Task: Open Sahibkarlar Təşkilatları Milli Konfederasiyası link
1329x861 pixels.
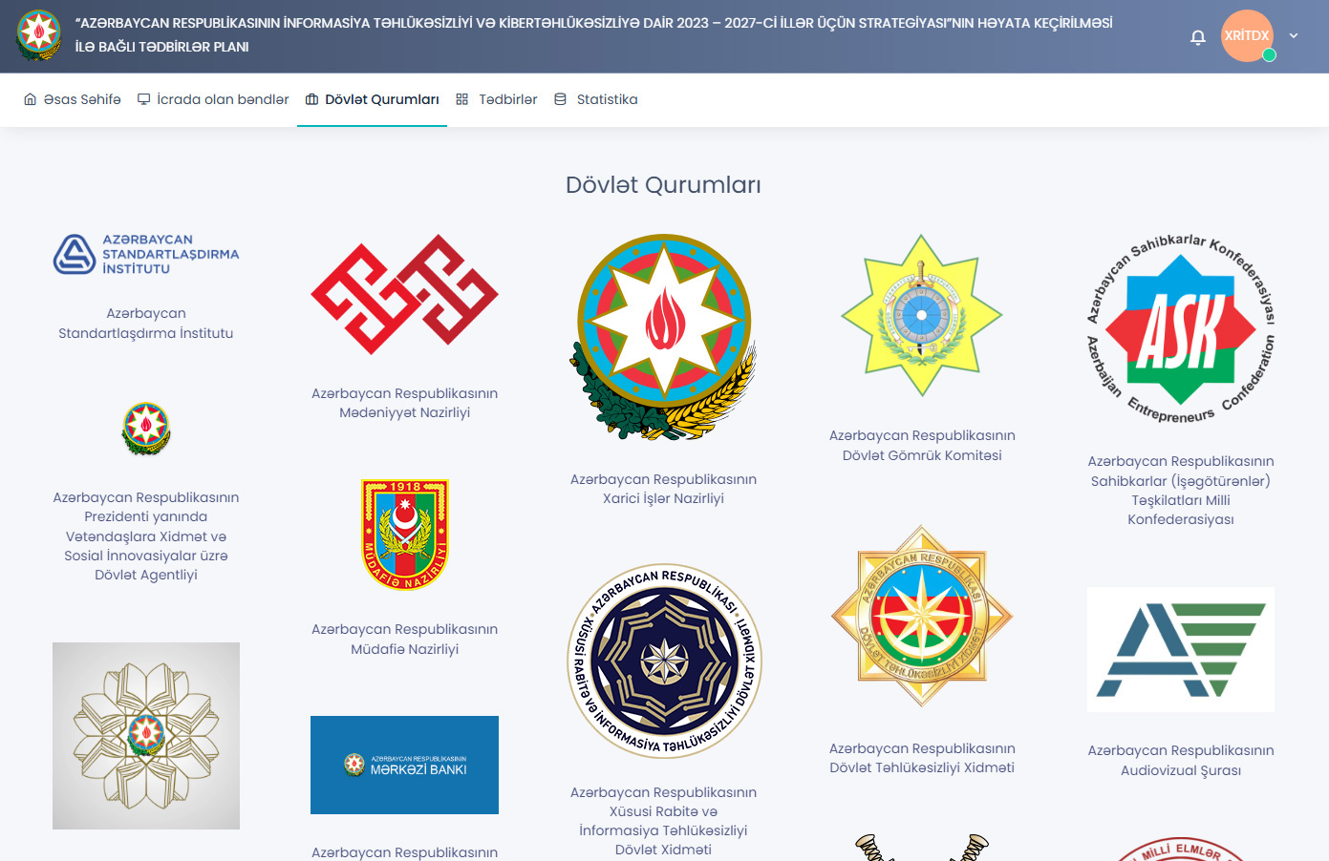Action: point(1181,491)
